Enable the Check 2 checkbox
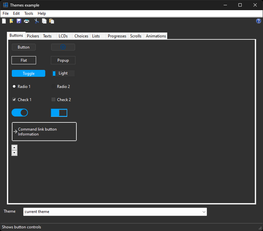263x231 pixels. click(x=53, y=100)
